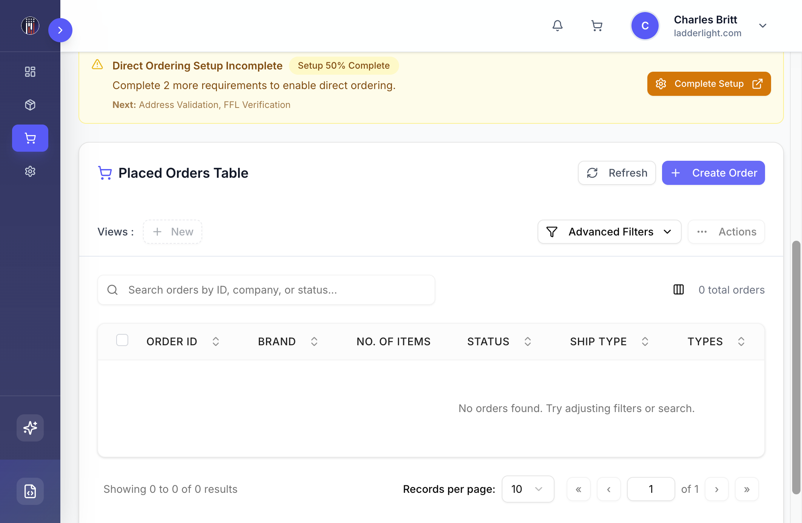Open the dashboard grid icon in sidebar
The width and height of the screenshot is (802, 523).
pyautogui.click(x=30, y=72)
